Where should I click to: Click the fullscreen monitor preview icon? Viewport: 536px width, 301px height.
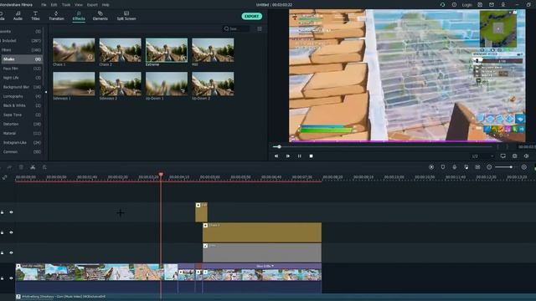point(503,156)
